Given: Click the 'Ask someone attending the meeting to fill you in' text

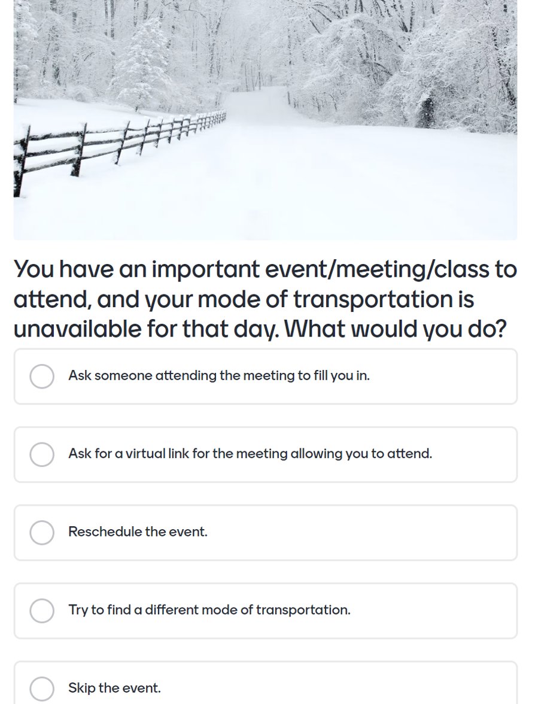Looking at the screenshot, I should pos(219,375).
